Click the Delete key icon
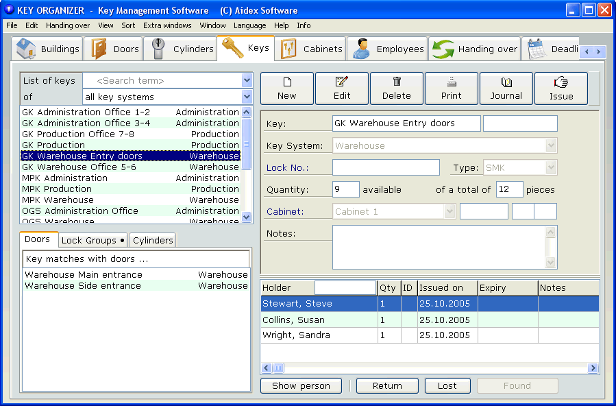 396,88
